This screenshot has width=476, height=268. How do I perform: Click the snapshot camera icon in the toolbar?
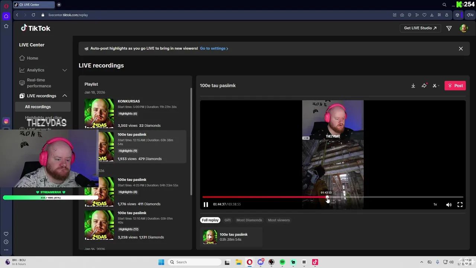point(402,15)
